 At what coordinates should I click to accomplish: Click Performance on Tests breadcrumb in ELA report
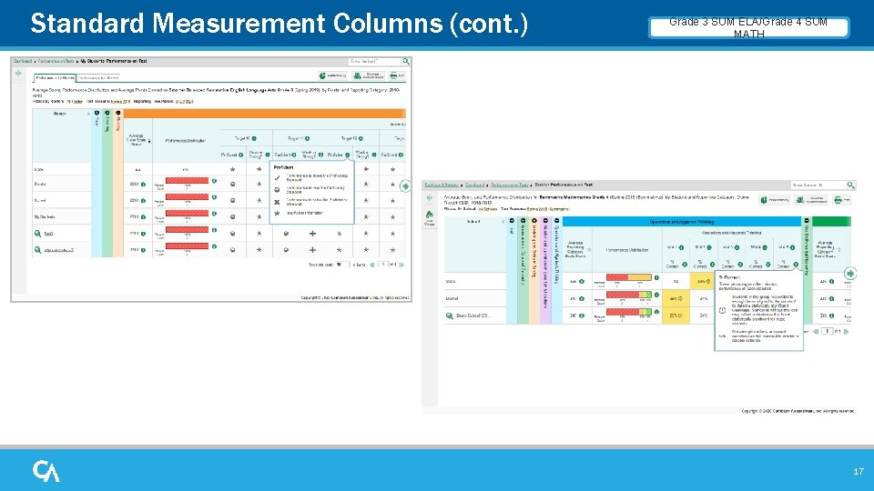pyautogui.click(x=56, y=61)
